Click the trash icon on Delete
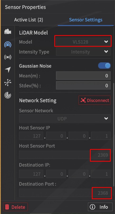 click(7, 207)
